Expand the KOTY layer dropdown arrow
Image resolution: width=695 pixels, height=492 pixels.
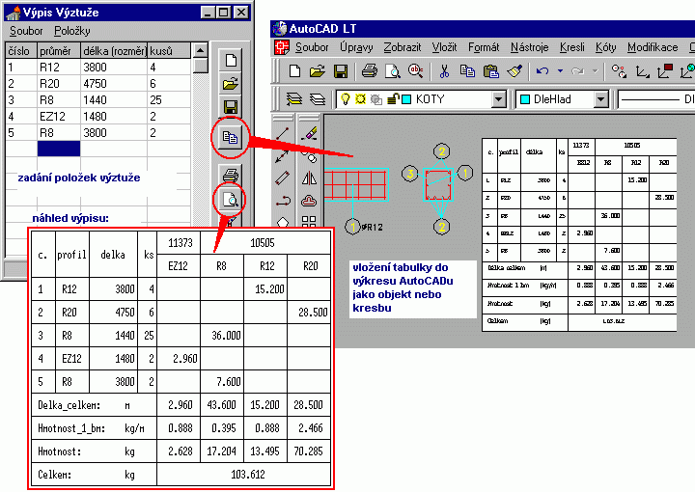pyautogui.click(x=499, y=99)
